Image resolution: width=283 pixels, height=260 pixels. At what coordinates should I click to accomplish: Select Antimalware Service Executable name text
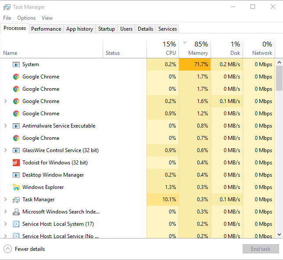coord(59,126)
